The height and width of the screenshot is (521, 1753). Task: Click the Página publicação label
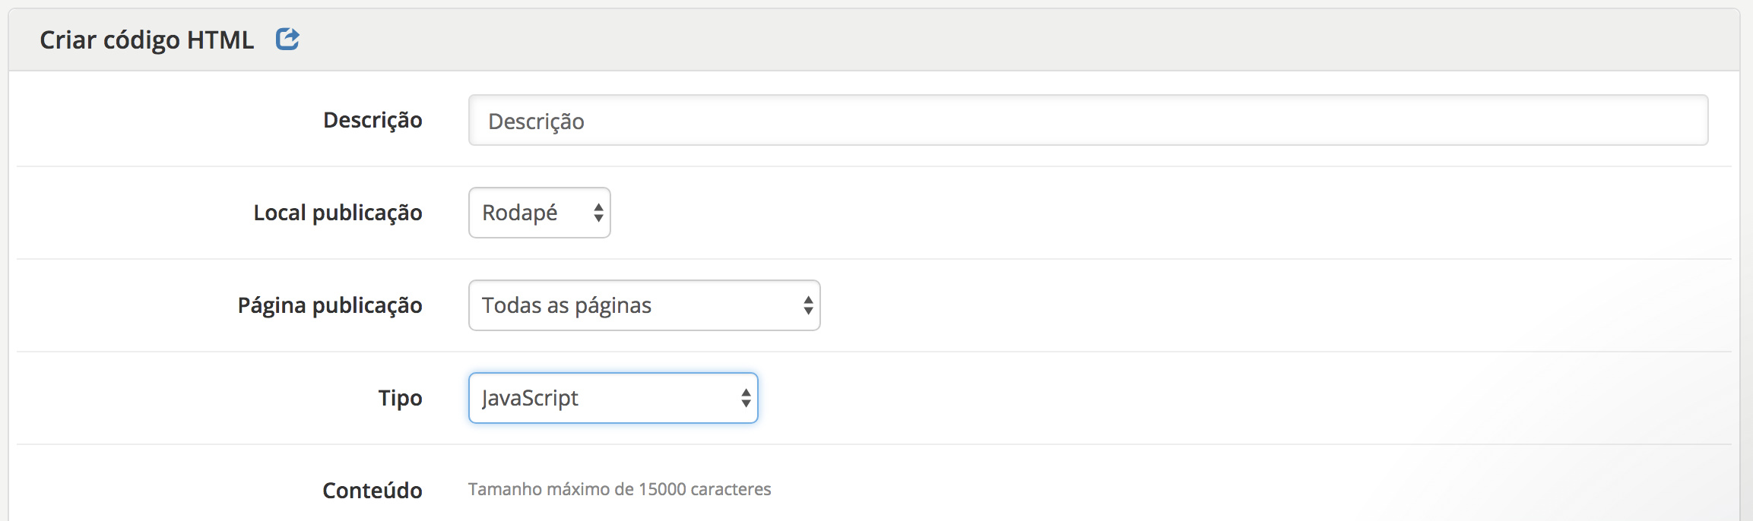click(x=330, y=305)
